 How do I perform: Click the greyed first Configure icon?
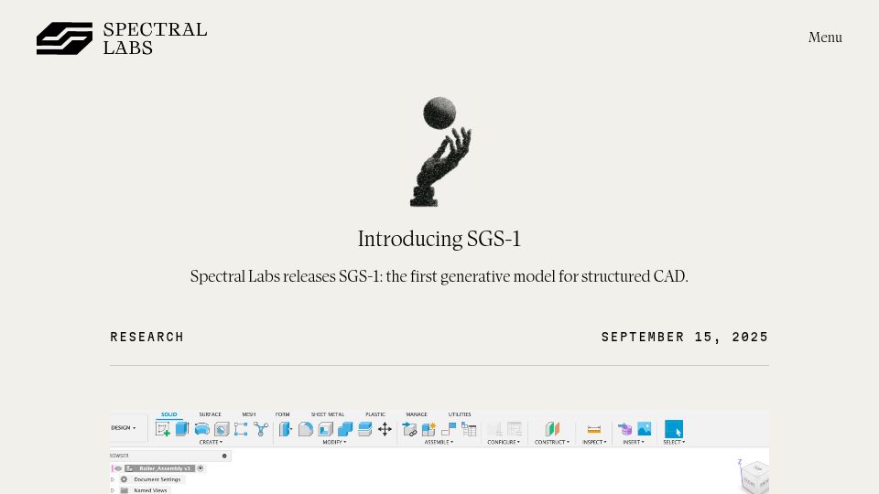(494, 429)
